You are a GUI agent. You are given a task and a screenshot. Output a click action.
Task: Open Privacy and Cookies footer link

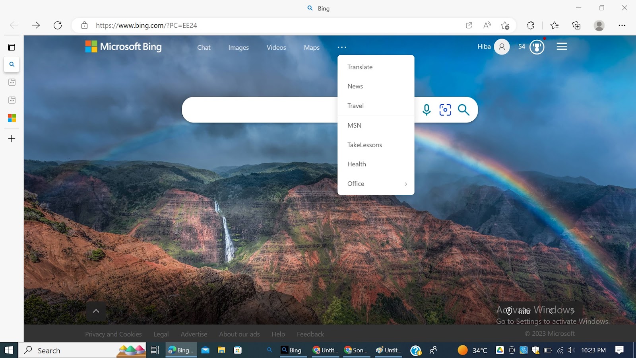[113, 334]
